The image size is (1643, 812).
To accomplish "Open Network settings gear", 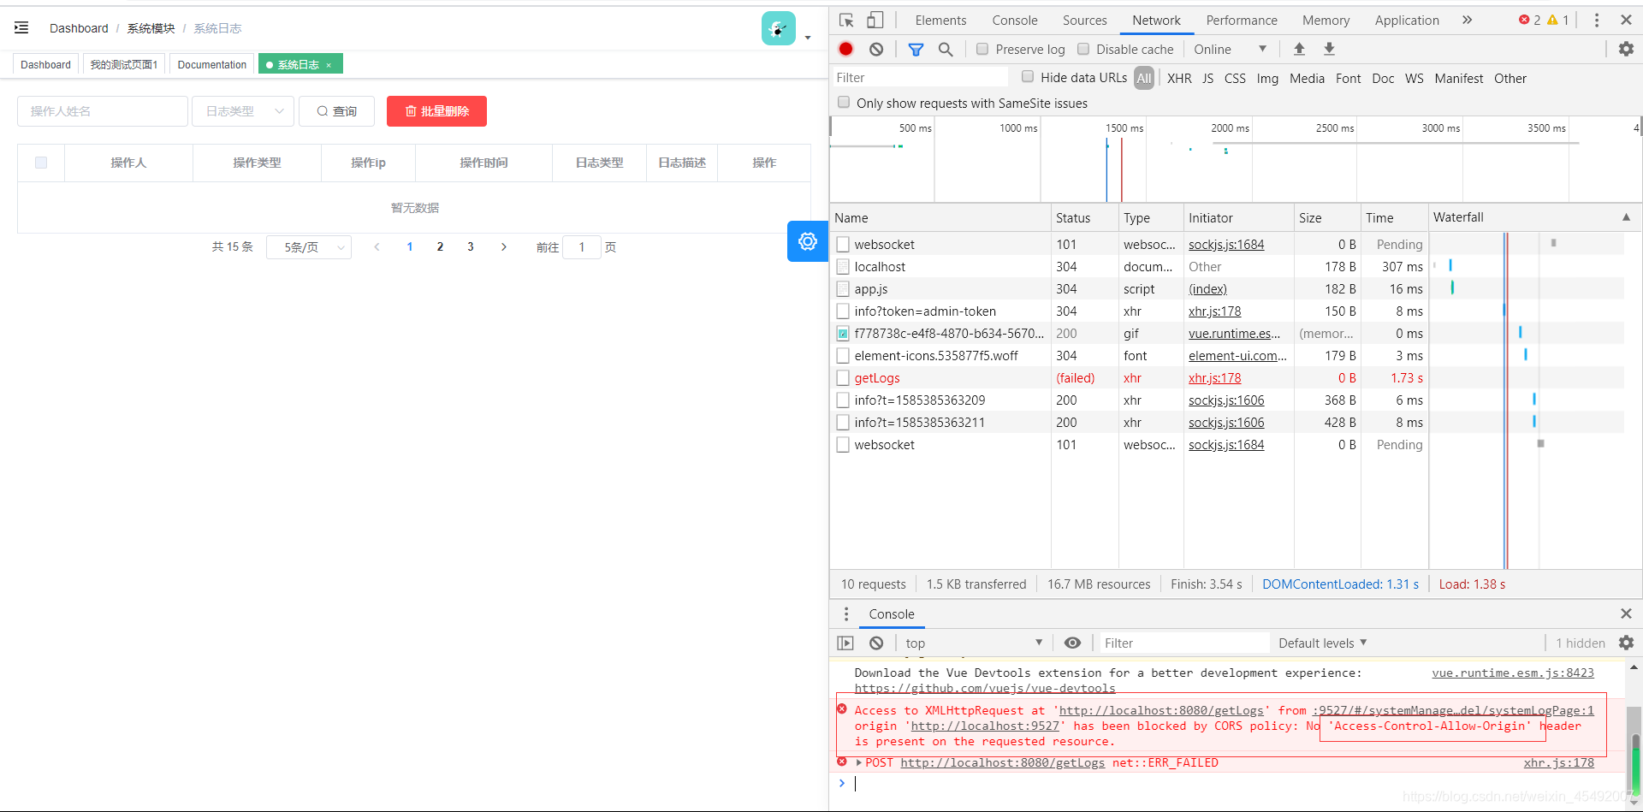I will point(1626,49).
